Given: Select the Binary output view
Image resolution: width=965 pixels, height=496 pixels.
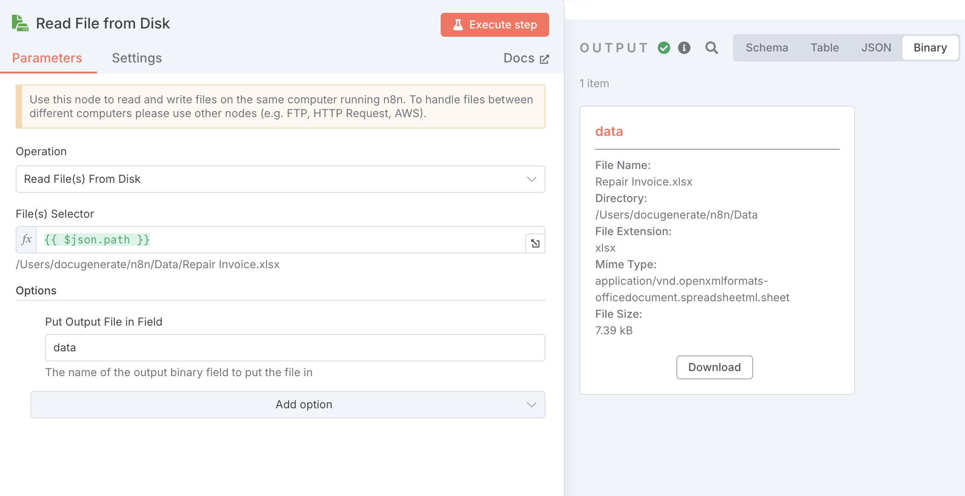Looking at the screenshot, I should pyautogui.click(x=930, y=48).
